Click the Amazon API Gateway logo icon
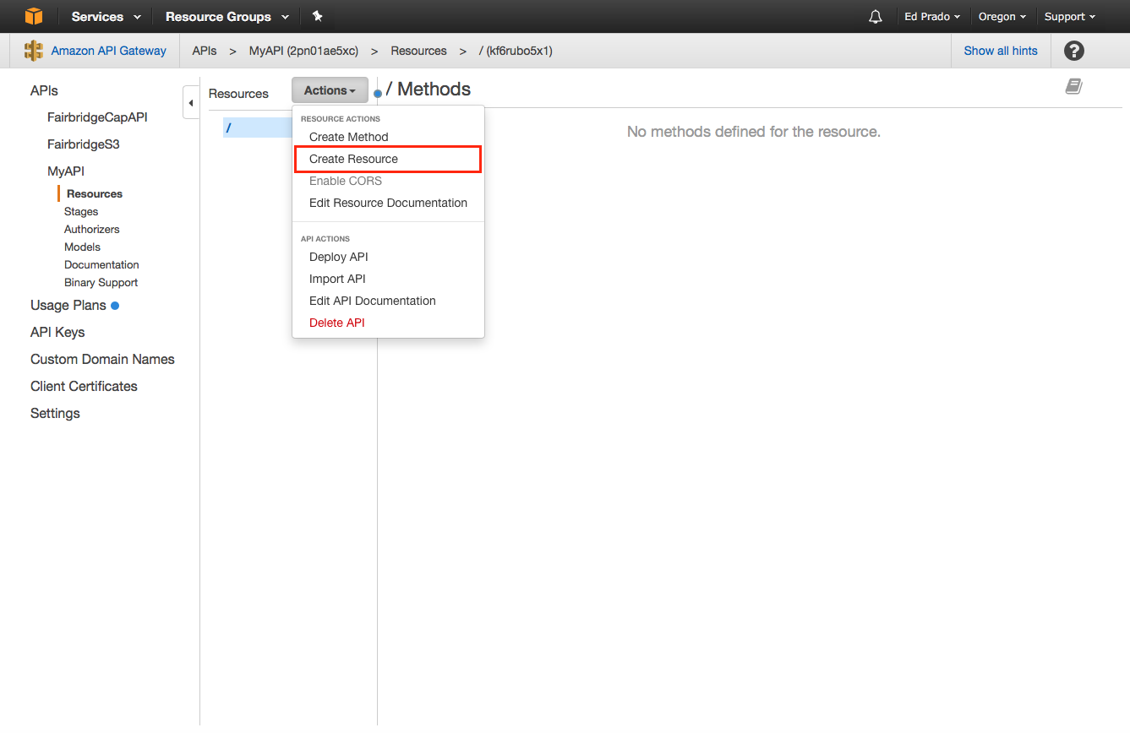 pyautogui.click(x=34, y=51)
